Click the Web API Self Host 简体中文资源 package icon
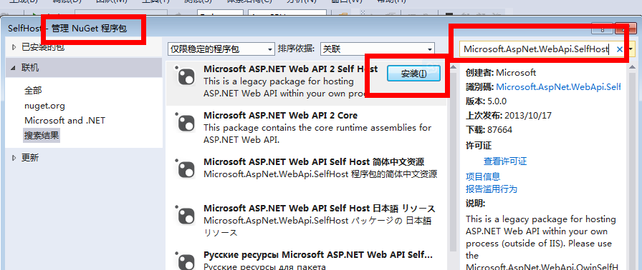This screenshot has height=270, width=642. tap(185, 168)
